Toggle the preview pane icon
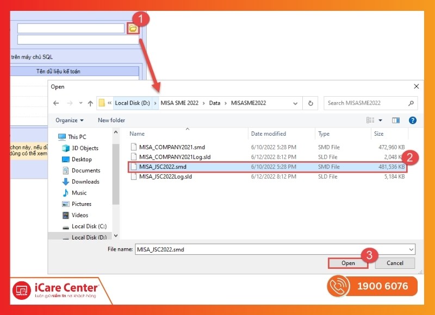Screen dimensions: 435x315 click(396, 120)
